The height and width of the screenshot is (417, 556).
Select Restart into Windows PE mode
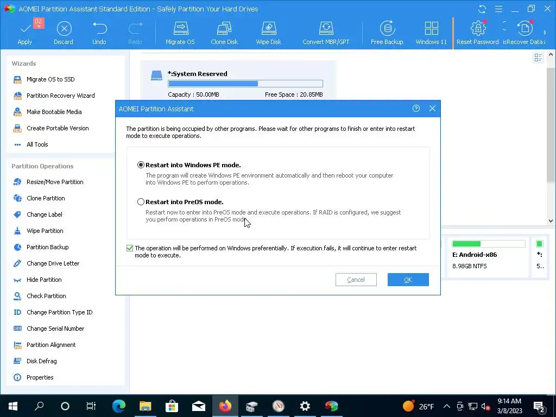(141, 165)
